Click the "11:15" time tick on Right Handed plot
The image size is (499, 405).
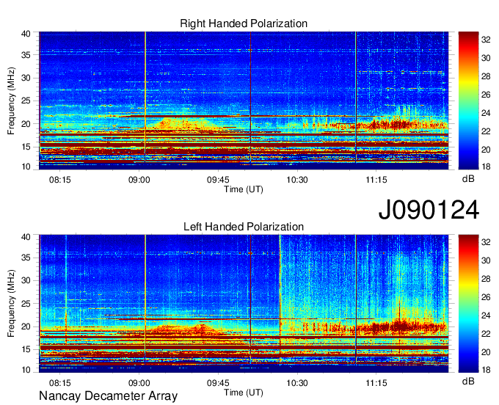pyautogui.click(x=376, y=180)
